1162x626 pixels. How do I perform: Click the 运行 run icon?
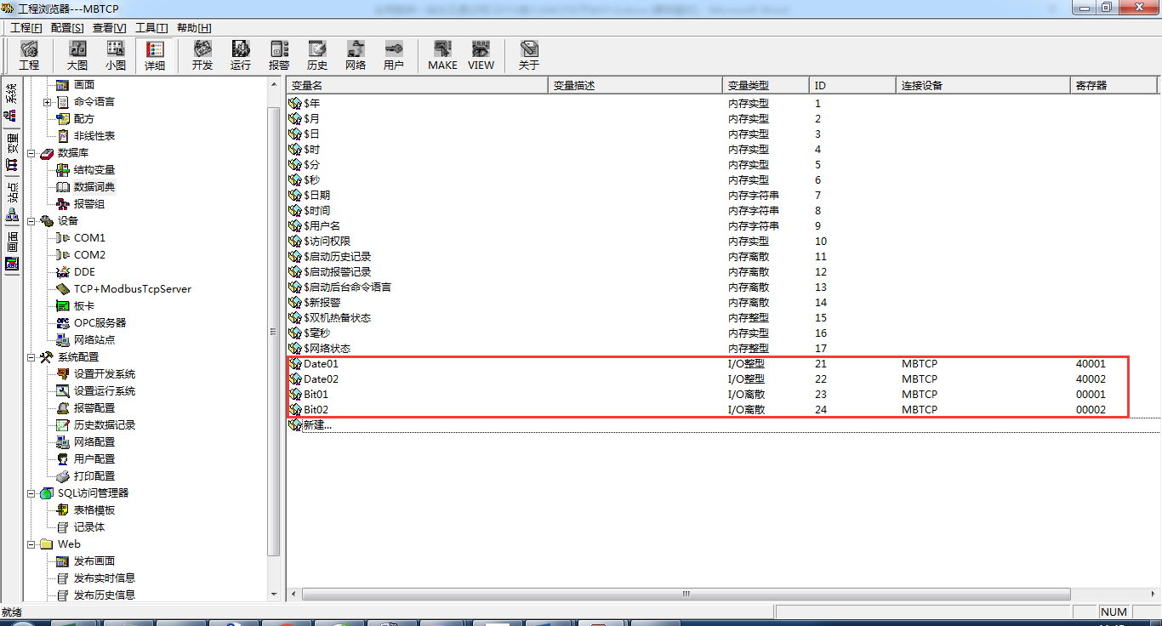coord(241,55)
